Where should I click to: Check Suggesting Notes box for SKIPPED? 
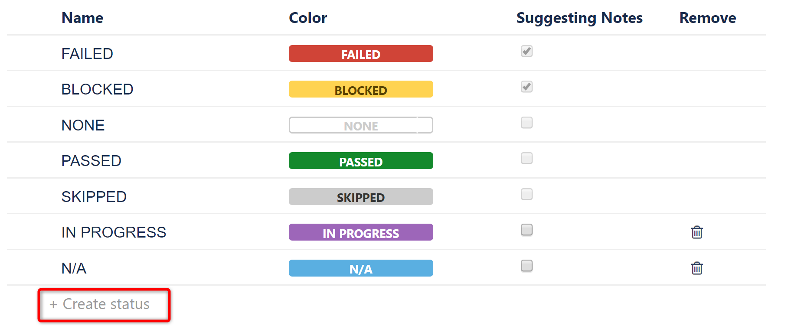[526, 194]
